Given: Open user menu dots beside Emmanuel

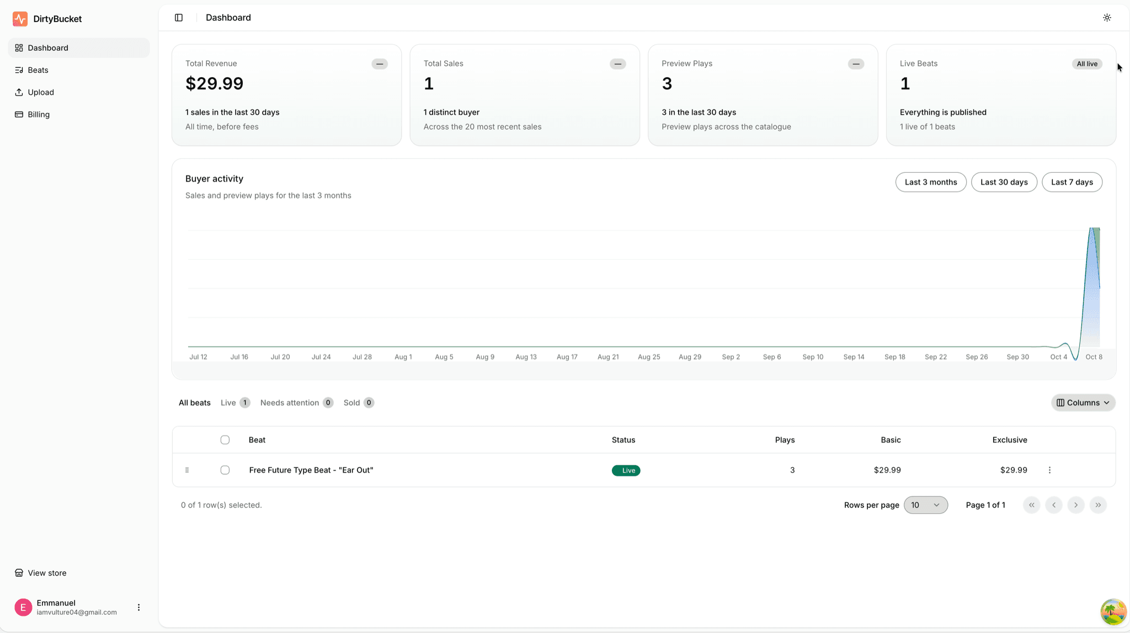Looking at the screenshot, I should point(138,608).
